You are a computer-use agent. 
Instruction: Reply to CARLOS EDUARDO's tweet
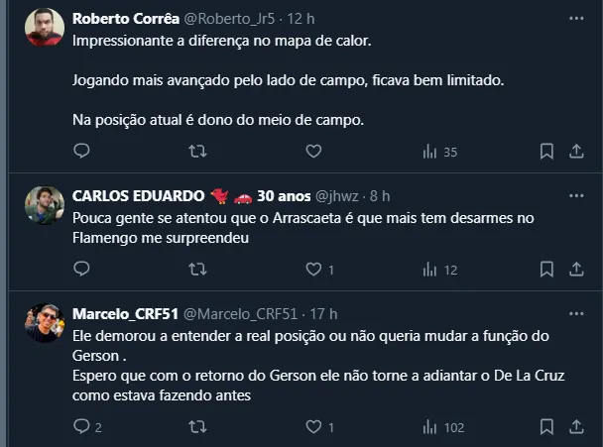[x=82, y=269]
